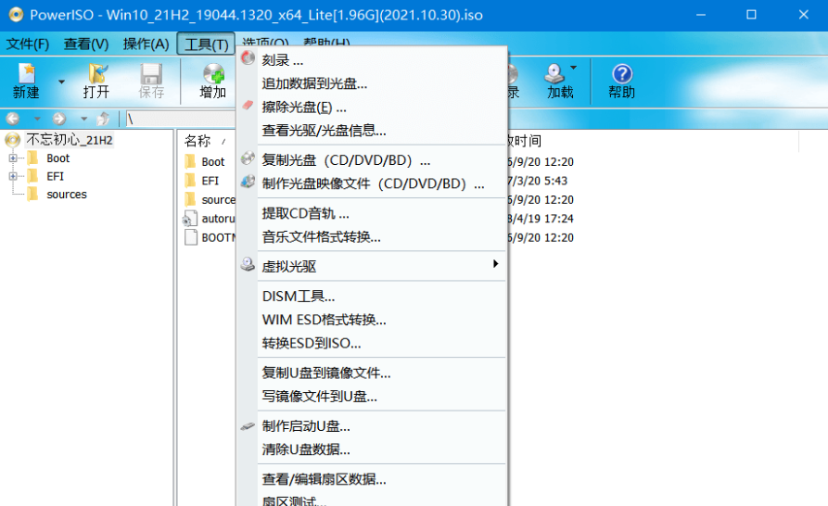The height and width of the screenshot is (506, 828).
Task: Click the up-one-level folder icon
Action: click(104, 119)
